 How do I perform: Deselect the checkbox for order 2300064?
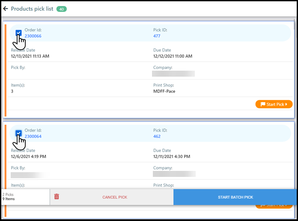click(18, 133)
